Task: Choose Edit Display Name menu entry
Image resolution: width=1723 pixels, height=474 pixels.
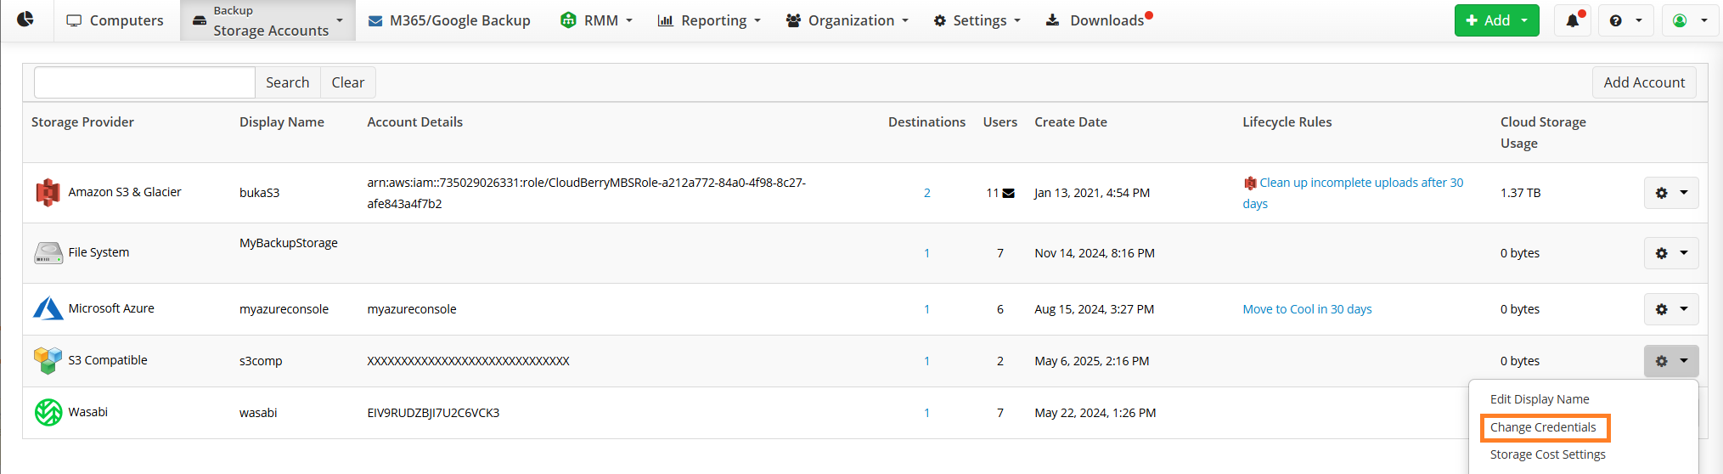Action: [x=1540, y=399]
